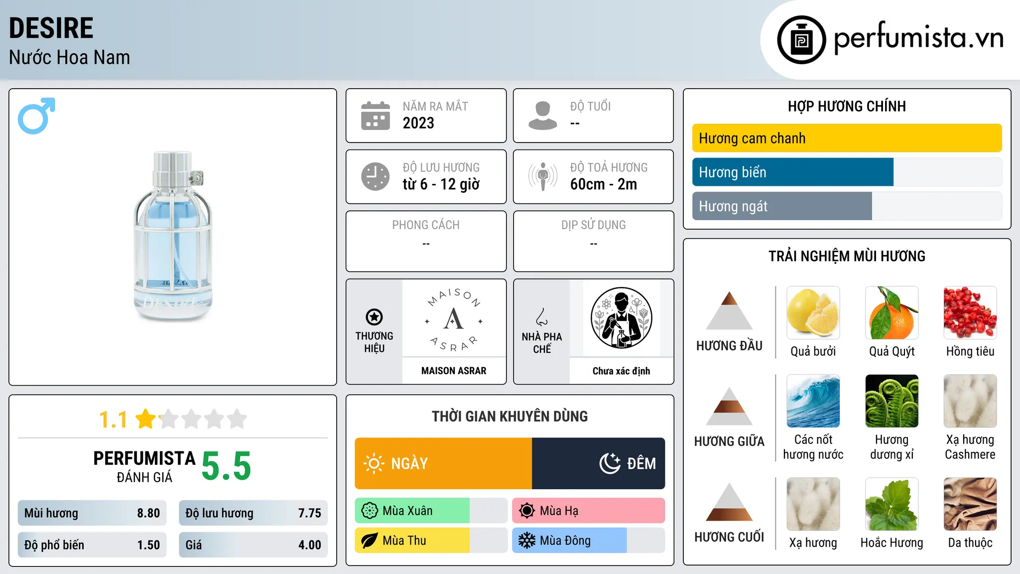This screenshot has width=1020, height=574.
Task: Open the Desire perfume bottle image
Action: [x=172, y=236]
